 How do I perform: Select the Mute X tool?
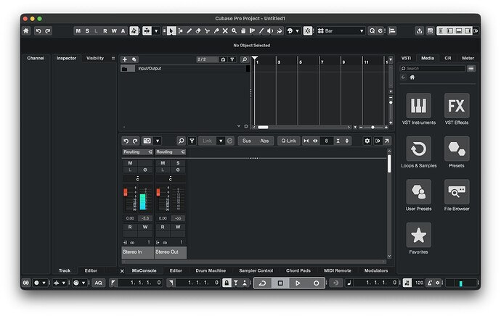pyautogui.click(x=225, y=31)
